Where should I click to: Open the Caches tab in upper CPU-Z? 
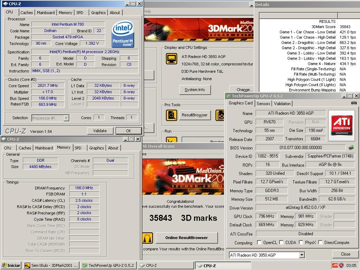(x=27, y=13)
